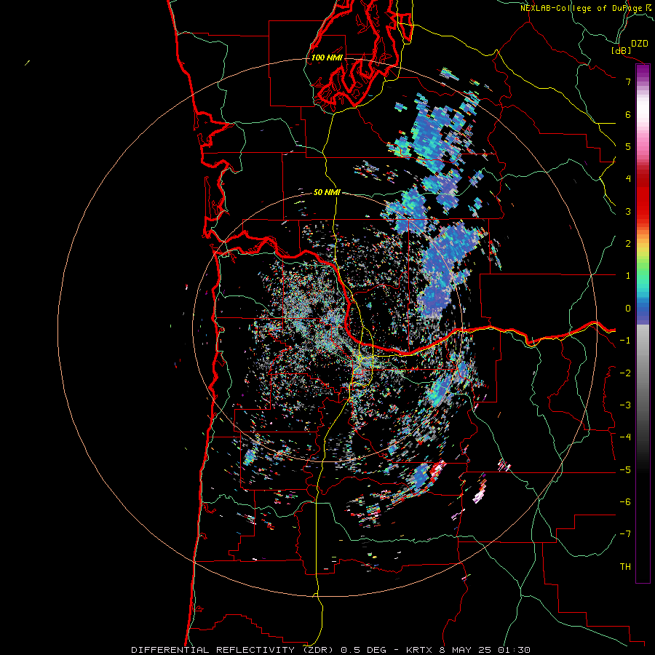Click the [dB] units label
Image resolution: width=655 pixels, height=655 pixels.
click(x=622, y=50)
